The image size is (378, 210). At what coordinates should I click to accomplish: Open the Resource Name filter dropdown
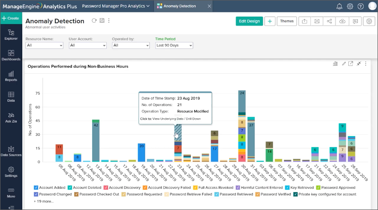pyautogui.click(x=45, y=45)
